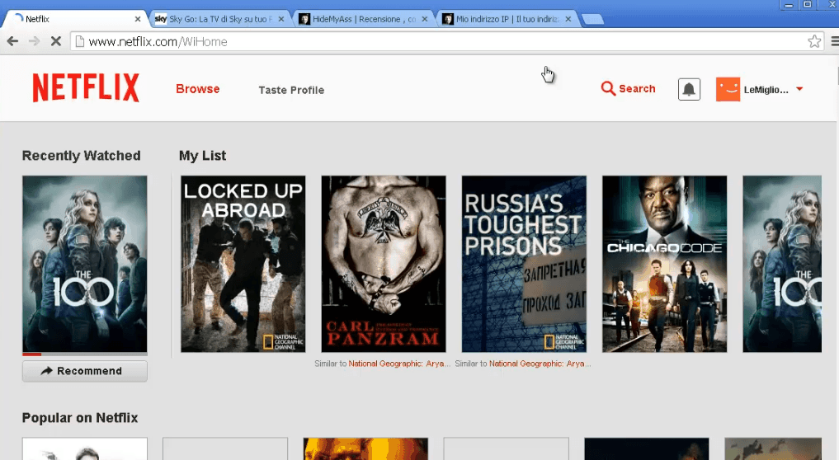Click the National Geographic link under Carl Panzram
This screenshot has width=839, height=460.
tap(400, 364)
